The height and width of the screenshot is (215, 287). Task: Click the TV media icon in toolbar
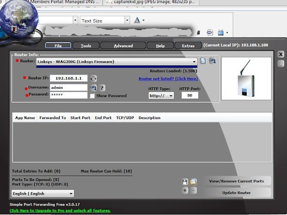[221, 33]
